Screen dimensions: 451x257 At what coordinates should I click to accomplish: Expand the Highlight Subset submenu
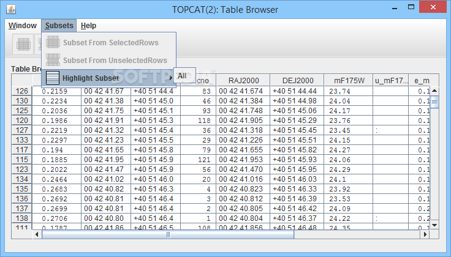(108, 78)
